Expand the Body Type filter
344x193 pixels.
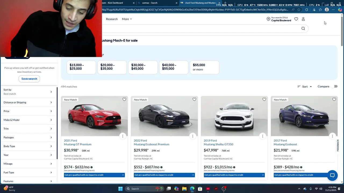[28, 146]
